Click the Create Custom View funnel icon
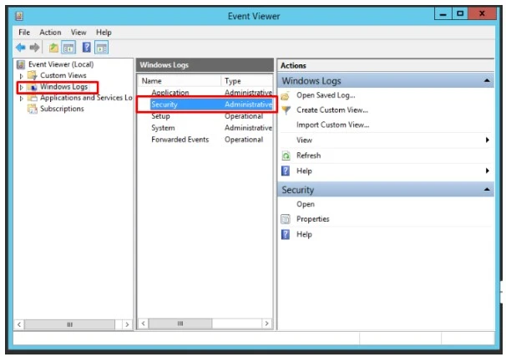Screen dimensions: 506x357 (x=286, y=110)
